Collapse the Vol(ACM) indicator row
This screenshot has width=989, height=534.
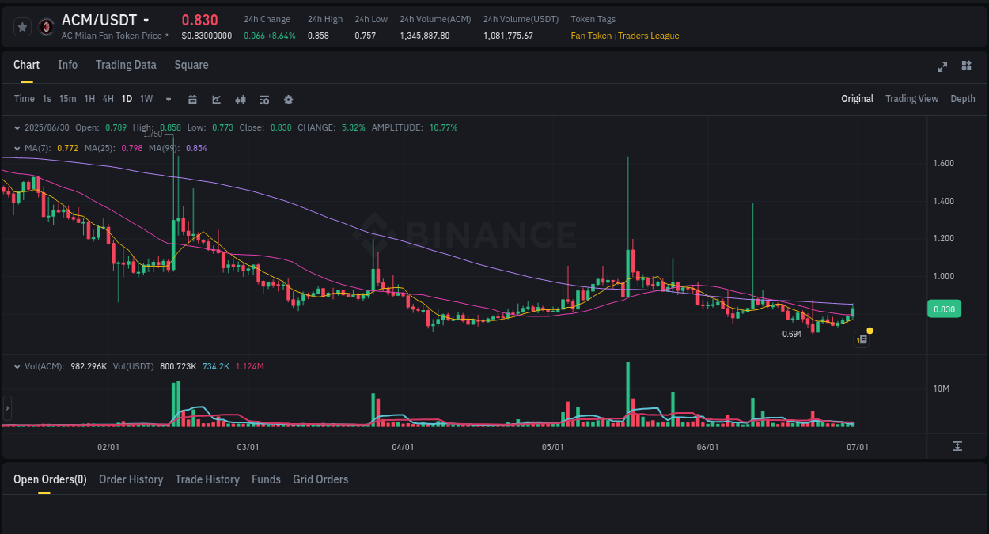[x=17, y=366]
